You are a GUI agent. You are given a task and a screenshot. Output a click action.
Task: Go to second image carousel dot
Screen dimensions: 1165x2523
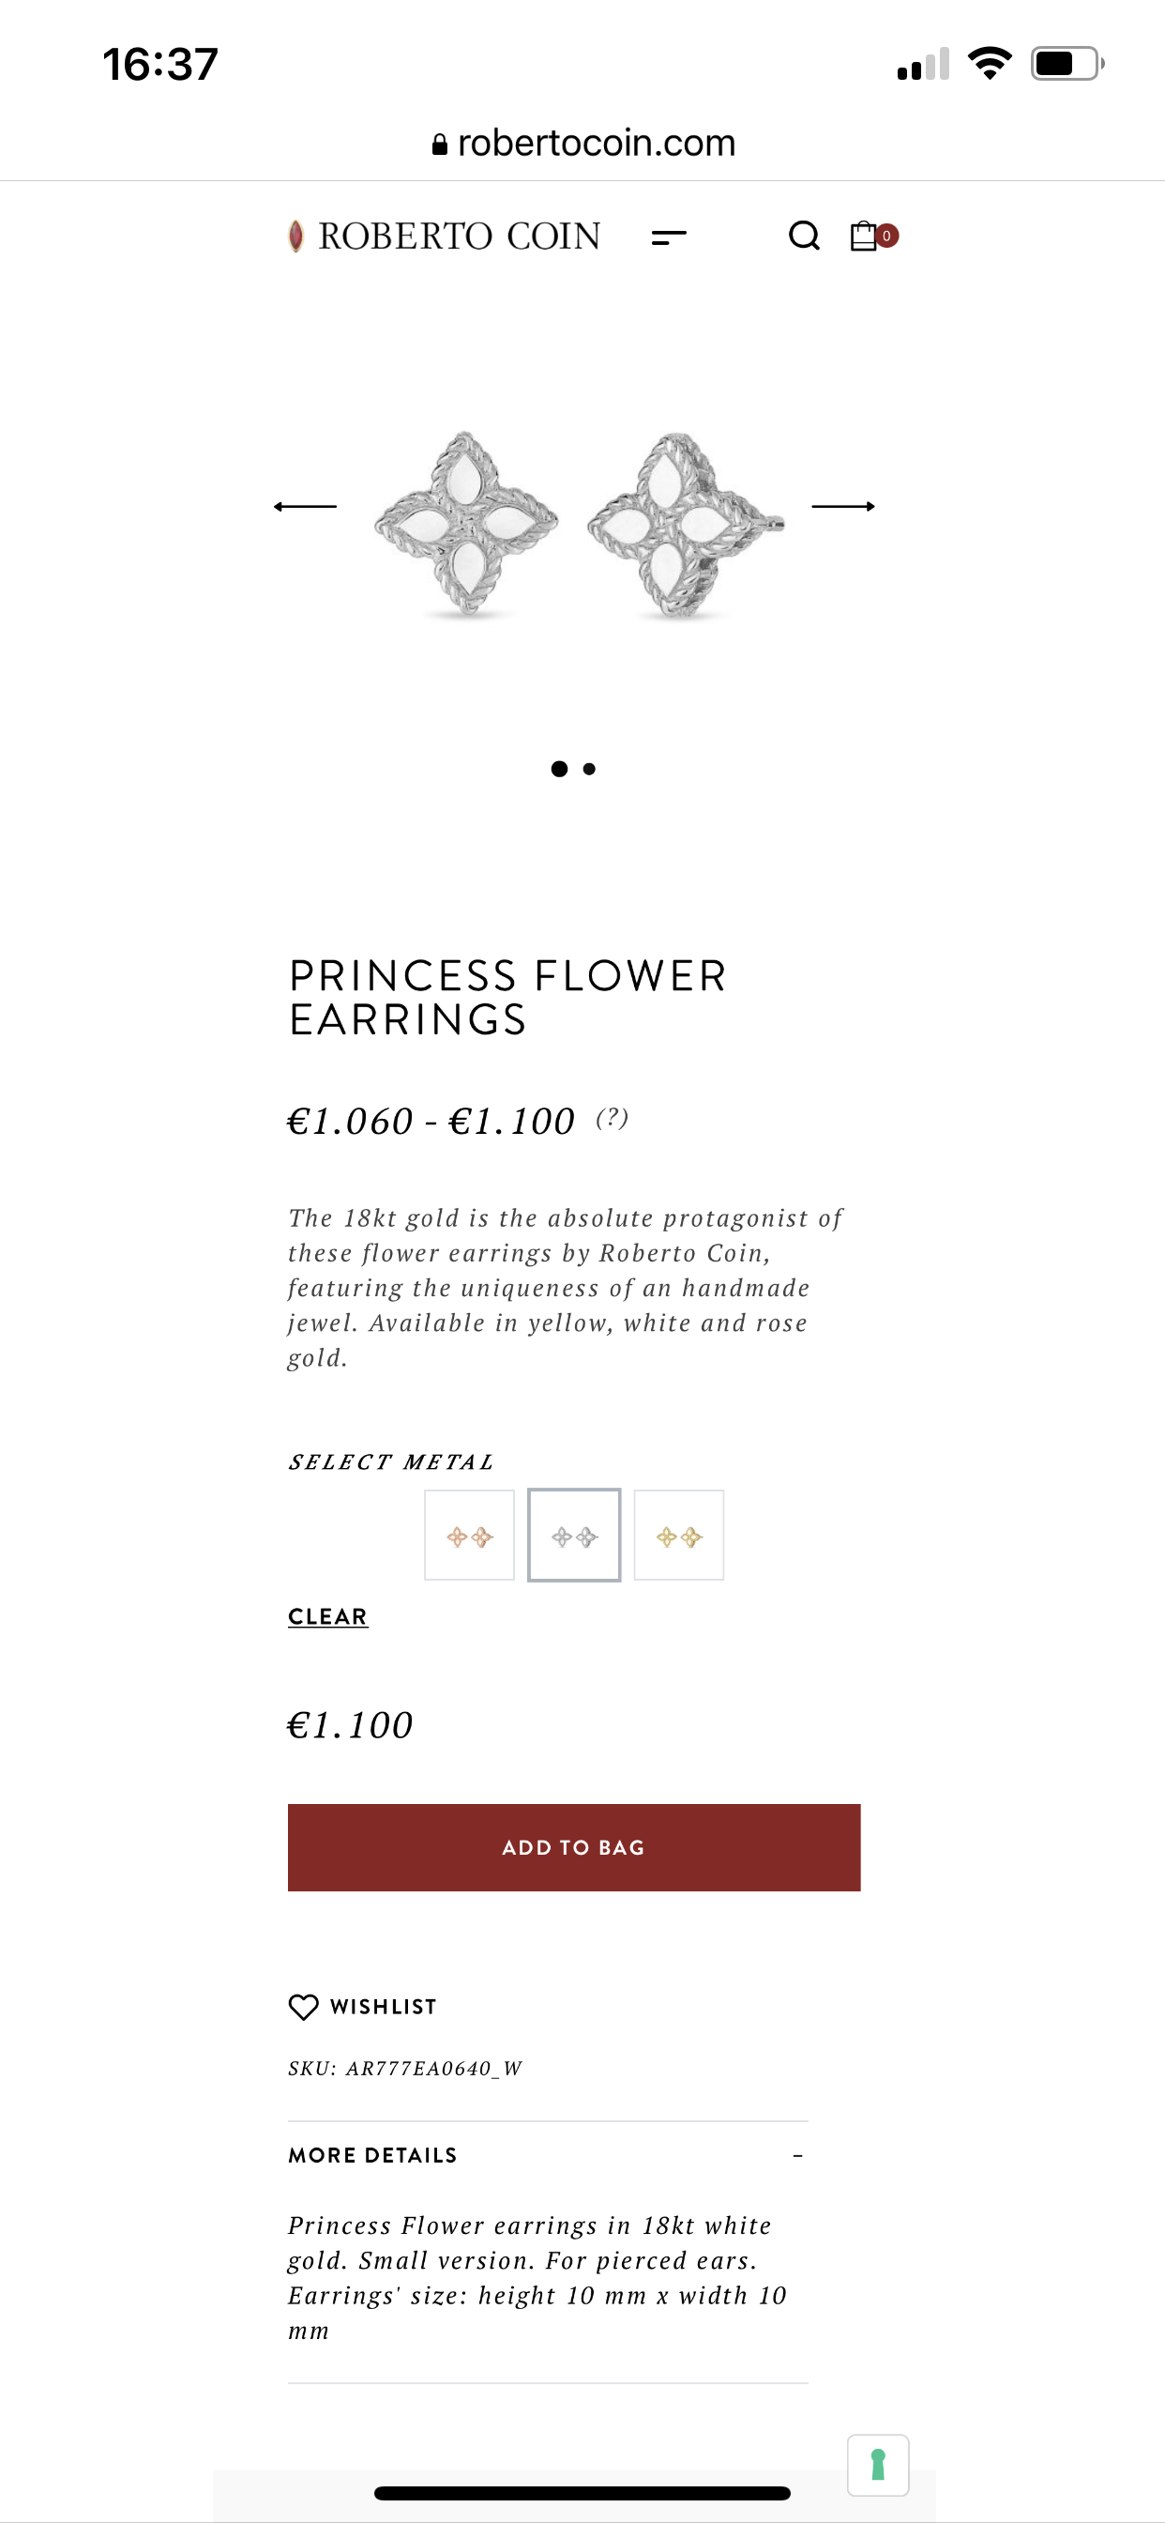589,769
